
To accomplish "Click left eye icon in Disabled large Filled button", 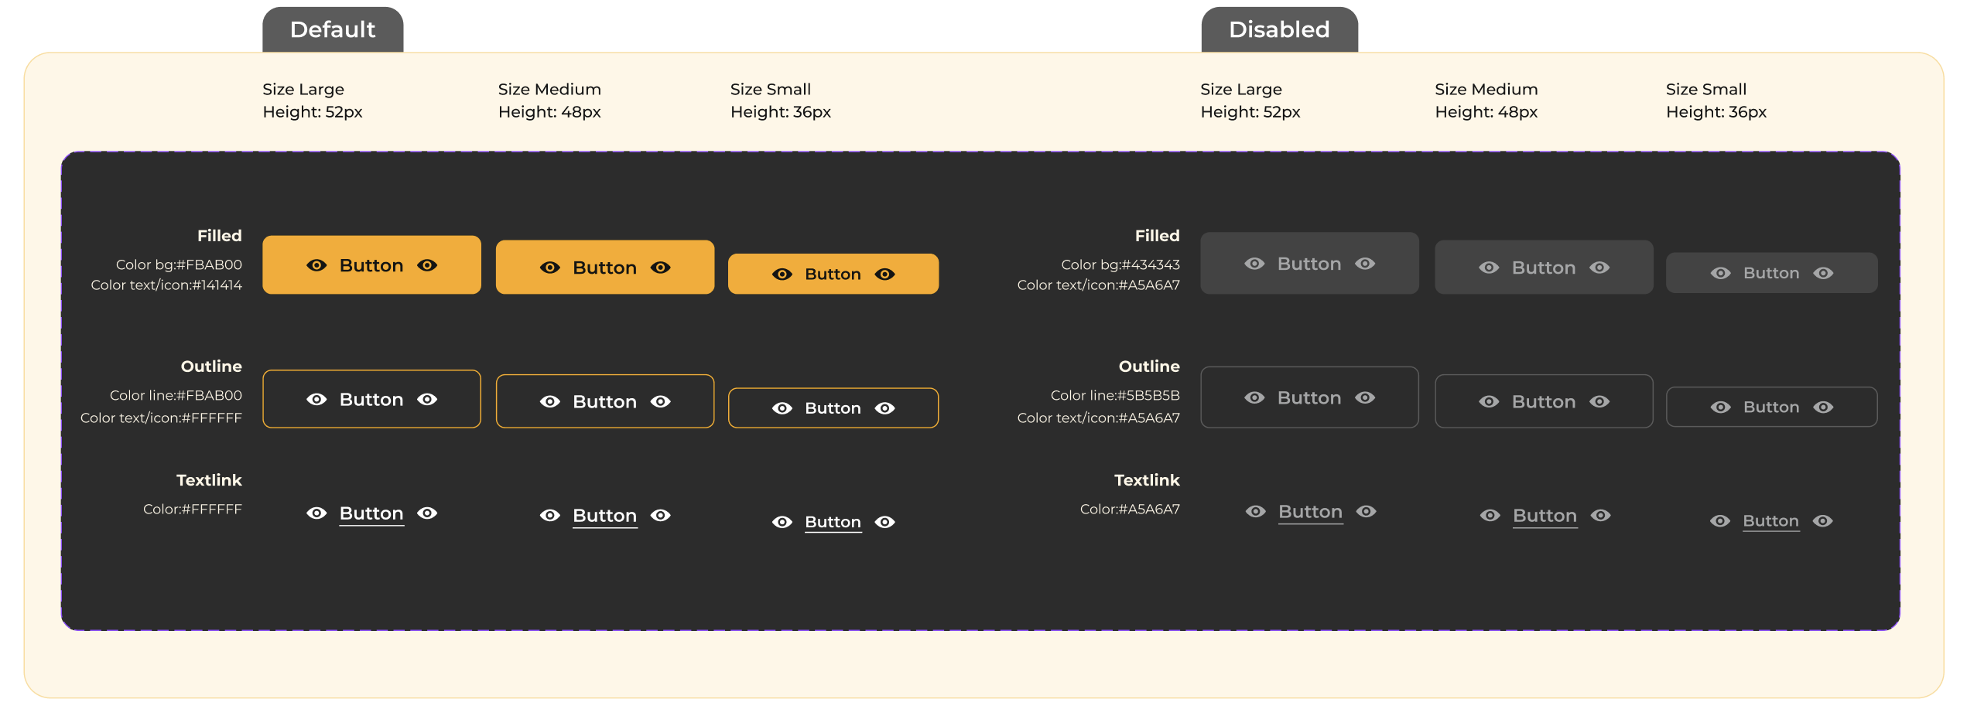I will coord(1254,264).
